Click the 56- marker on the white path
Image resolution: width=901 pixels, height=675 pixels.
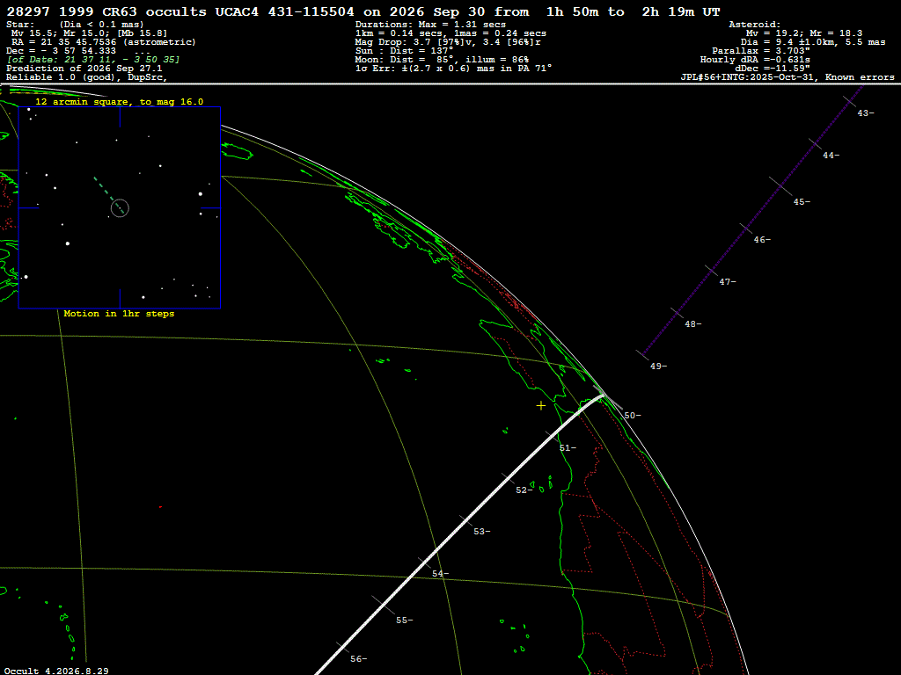[x=359, y=658]
